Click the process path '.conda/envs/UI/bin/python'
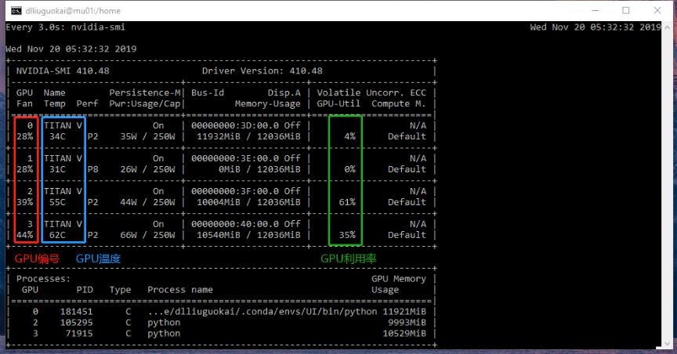 click(308, 312)
